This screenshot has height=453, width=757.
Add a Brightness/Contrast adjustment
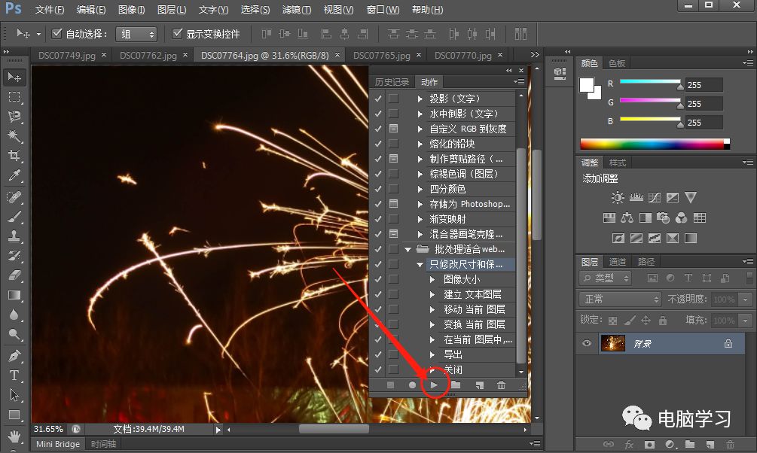618,197
